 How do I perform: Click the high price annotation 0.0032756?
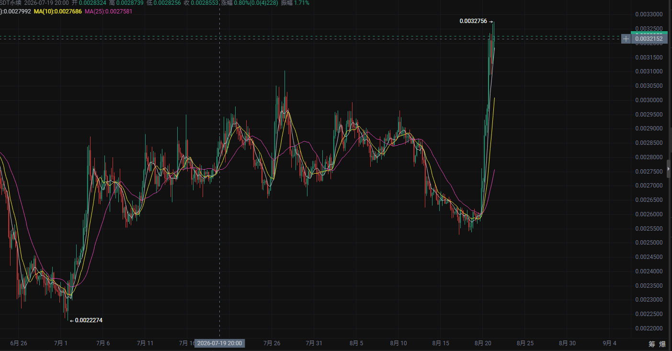(x=473, y=21)
